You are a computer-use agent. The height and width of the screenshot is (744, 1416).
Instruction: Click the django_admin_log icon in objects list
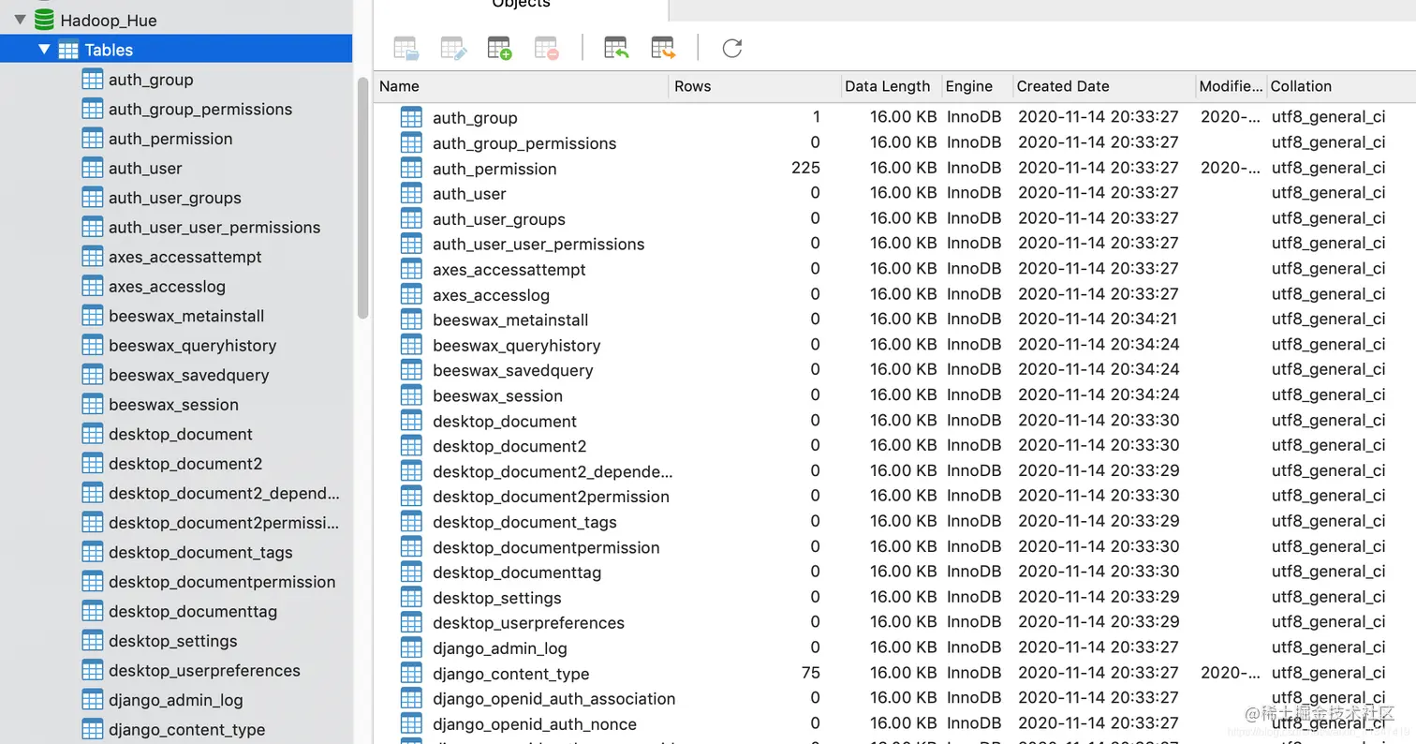[x=411, y=647]
